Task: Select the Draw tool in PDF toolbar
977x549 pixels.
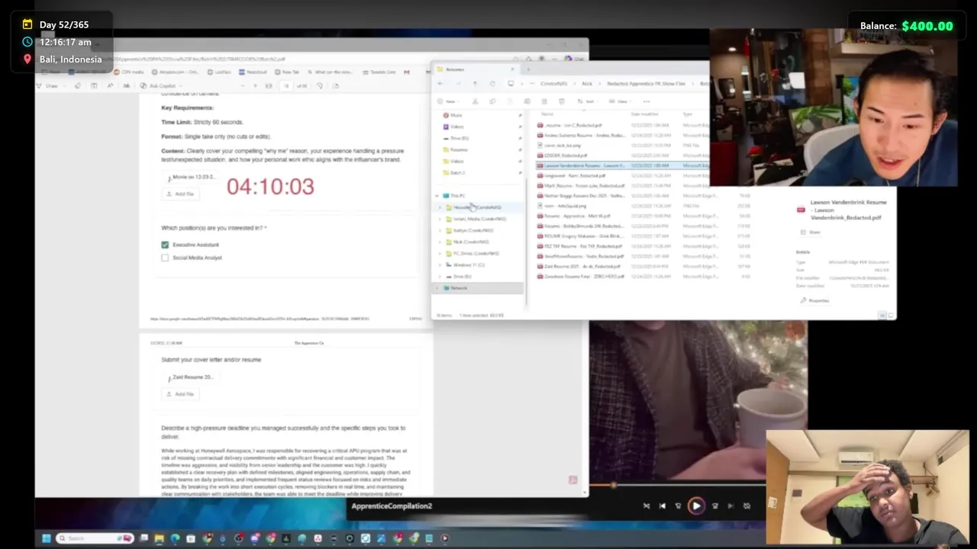Action: [49, 85]
